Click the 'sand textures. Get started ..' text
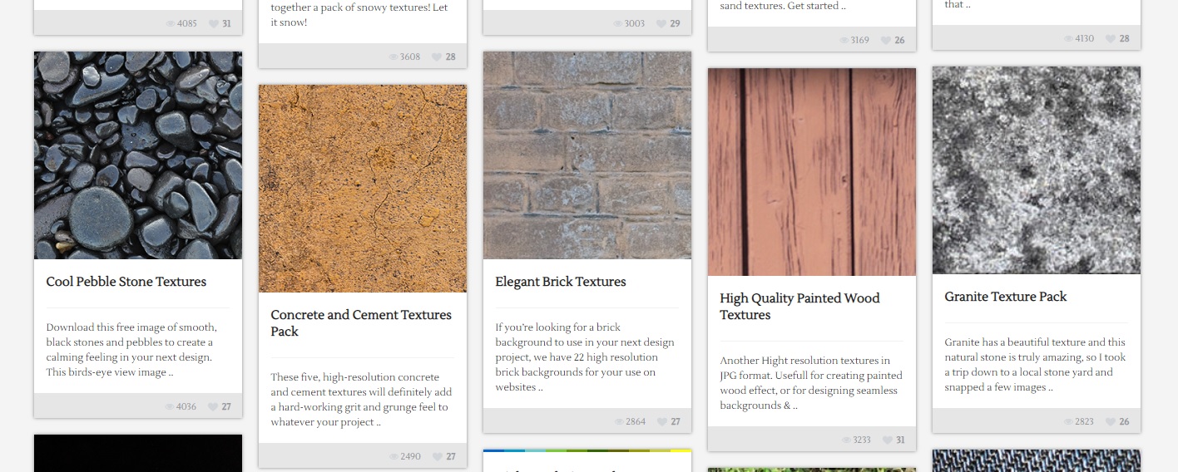Viewport: 1178px width, 472px height. pyautogui.click(x=782, y=6)
